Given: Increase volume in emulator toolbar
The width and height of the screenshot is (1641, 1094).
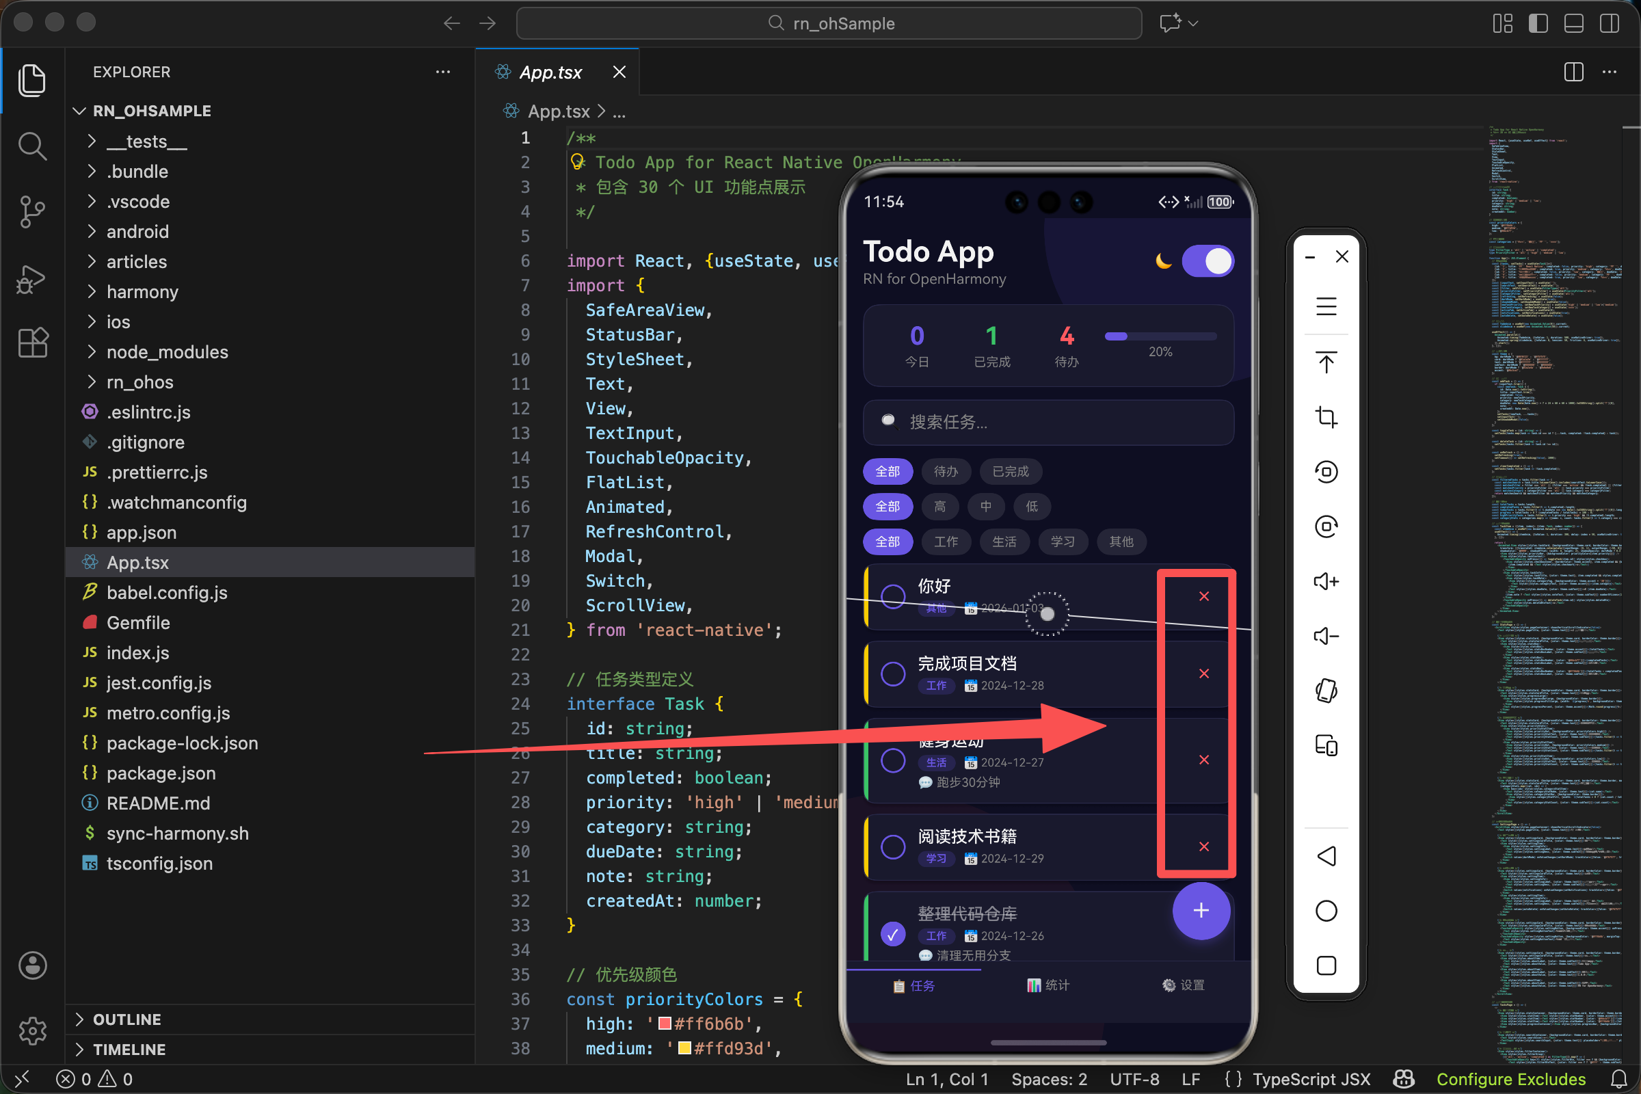Looking at the screenshot, I should click(x=1326, y=581).
